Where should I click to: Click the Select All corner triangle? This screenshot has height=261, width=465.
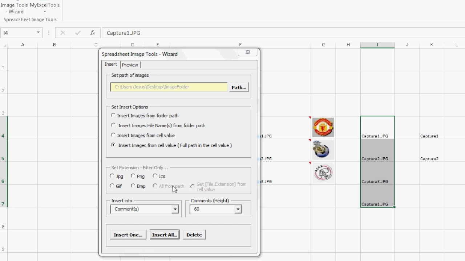click(4, 45)
